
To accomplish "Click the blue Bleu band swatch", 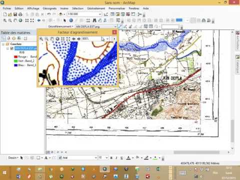I will click(x=16, y=65).
